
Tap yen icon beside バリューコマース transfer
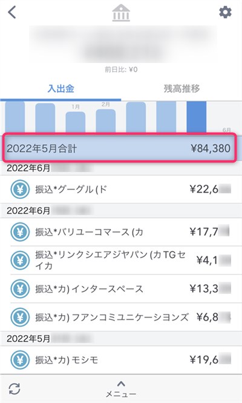pos(20,232)
